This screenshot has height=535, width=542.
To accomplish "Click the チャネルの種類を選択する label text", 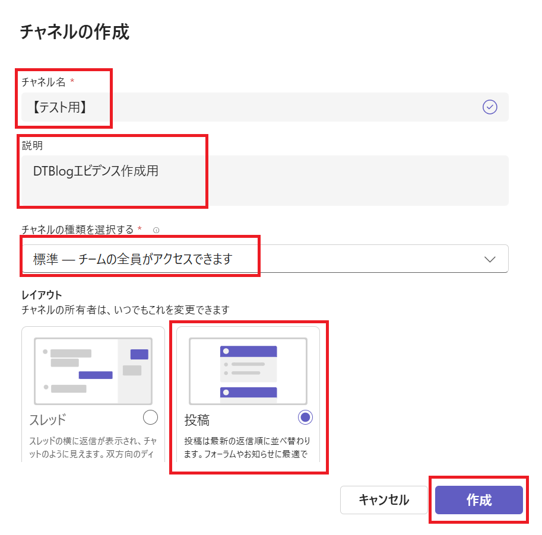I will point(78,230).
